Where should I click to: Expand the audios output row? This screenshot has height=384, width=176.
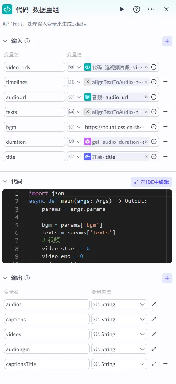154,304
